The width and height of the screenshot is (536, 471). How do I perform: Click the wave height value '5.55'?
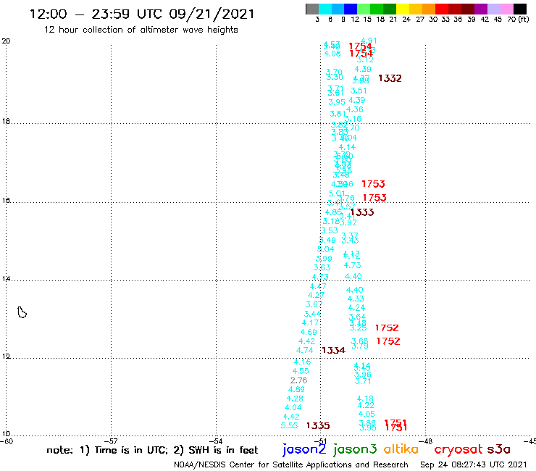tap(289, 425)
